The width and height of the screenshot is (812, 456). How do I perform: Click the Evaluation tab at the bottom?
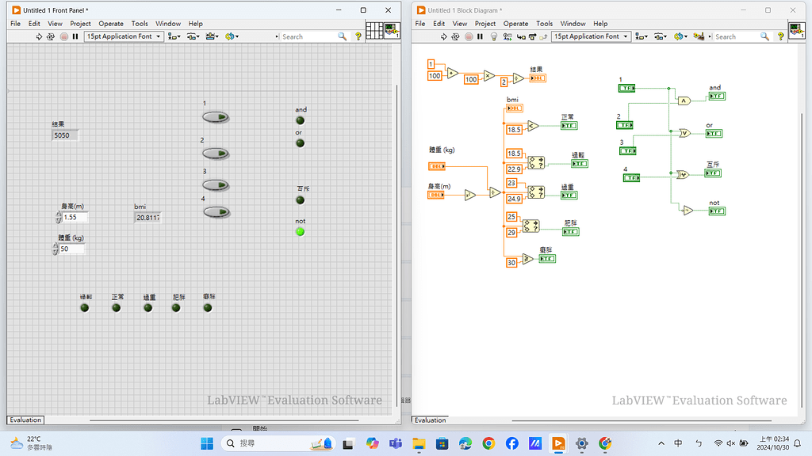25,420
